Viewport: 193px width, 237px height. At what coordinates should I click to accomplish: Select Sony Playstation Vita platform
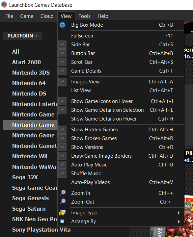[x=41, y=230]
